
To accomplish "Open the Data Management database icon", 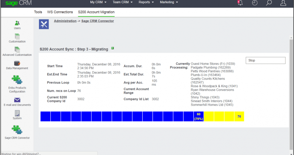I will [x=17, y=63].
